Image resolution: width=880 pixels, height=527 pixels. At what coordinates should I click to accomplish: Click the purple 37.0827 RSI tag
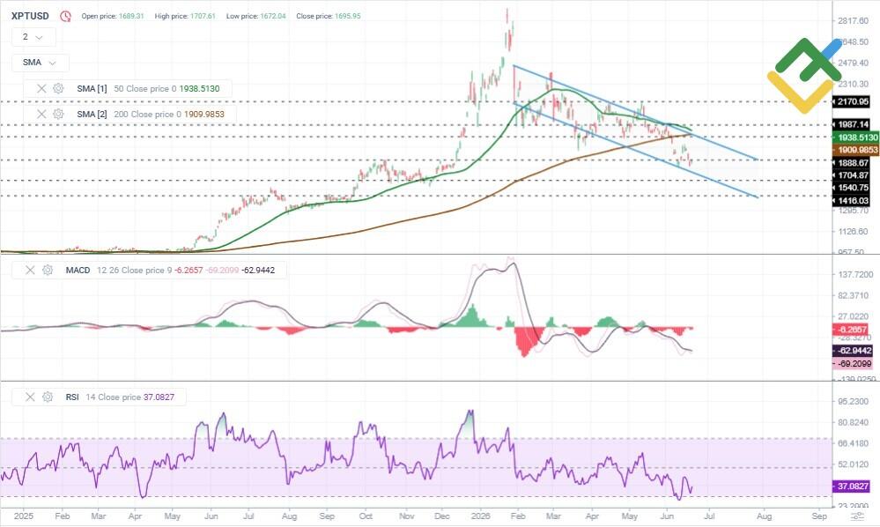tap(852, 486)
